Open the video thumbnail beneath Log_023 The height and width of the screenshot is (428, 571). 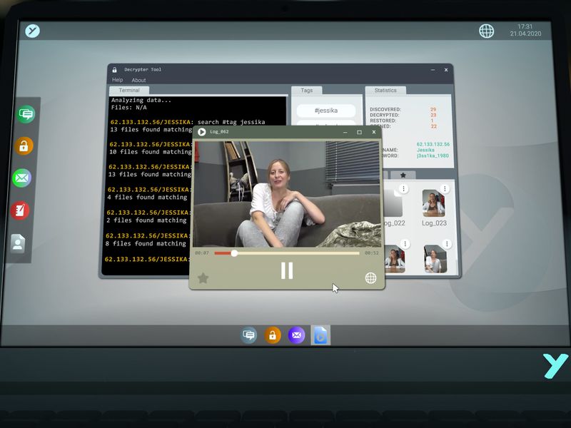[x=435, y=259]
